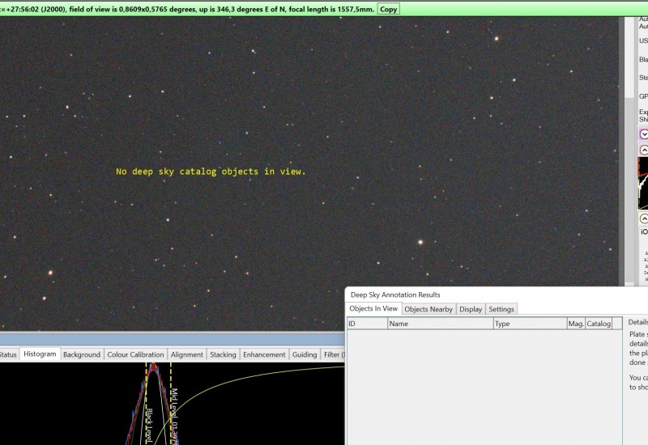Sort objects by the Type column

(x=531, y=324)
